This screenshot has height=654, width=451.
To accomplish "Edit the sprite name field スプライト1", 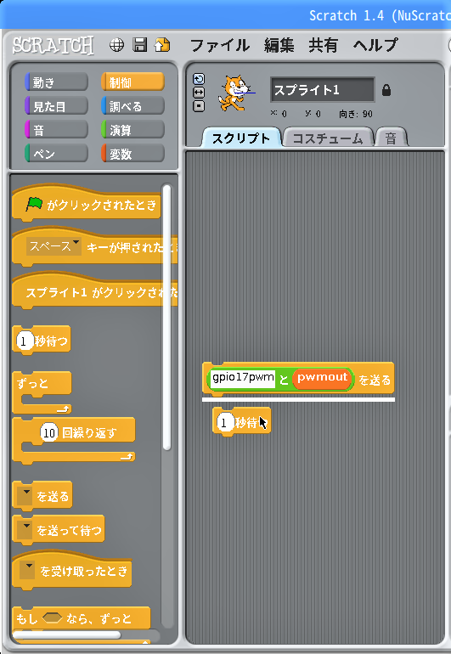I will point(323,90).
